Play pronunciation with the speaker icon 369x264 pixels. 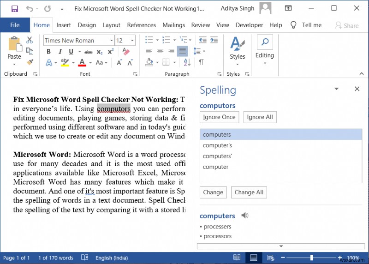coord(244,216)
